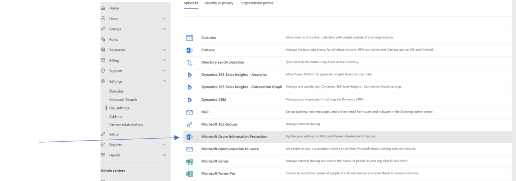Open Dynamics CRM settings
516x181 pixels.
tap(214, 100)
